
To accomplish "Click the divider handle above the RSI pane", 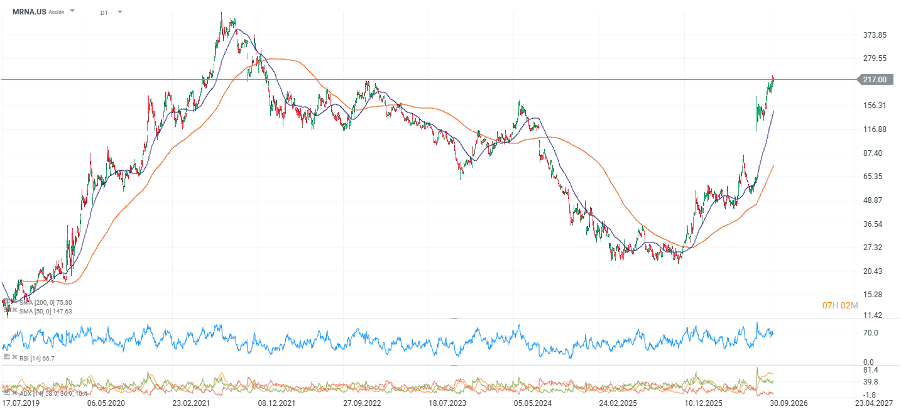I will point(454,319).
